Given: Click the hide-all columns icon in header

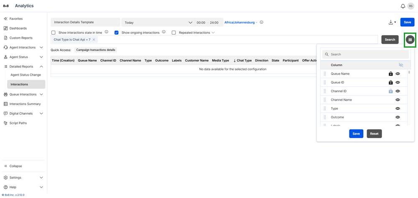Looking at the screenshot, I should 401,65.
